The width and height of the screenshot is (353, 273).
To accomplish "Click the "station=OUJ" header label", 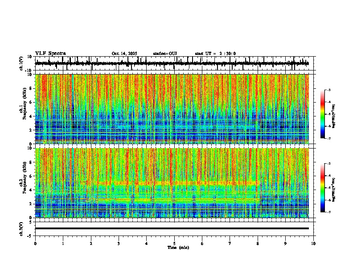I will 165,54.
